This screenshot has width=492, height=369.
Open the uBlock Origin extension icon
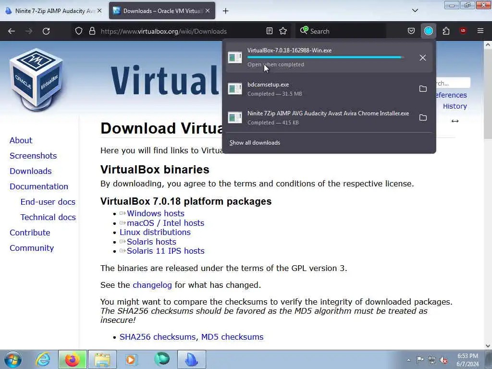point(463,31)
